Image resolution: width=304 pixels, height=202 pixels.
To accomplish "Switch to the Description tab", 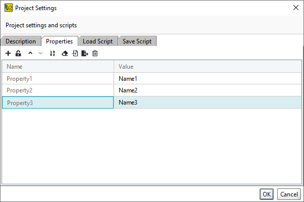I will click(x=21, y=41).
